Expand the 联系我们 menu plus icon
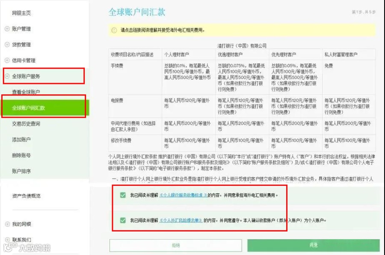 tap(7, 240)
